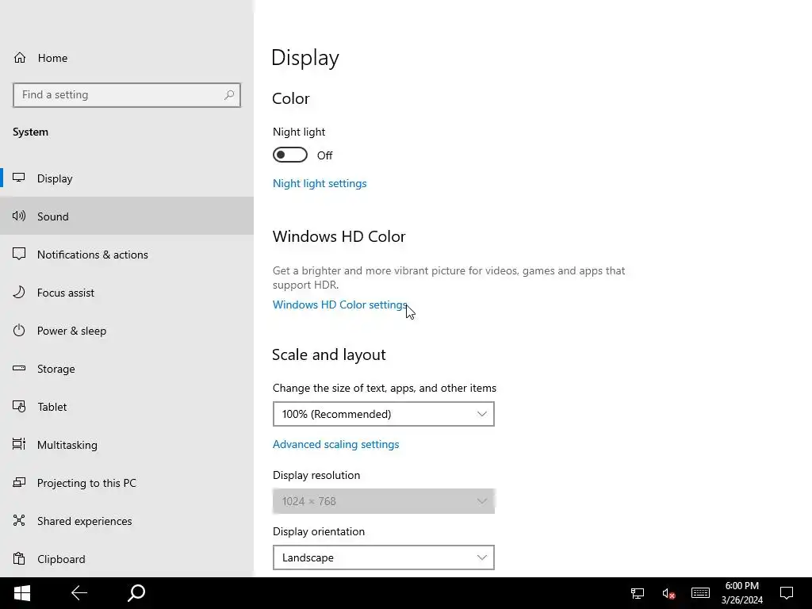812x609 pixels.
Task: Click the Display page title
Action: 305,57
